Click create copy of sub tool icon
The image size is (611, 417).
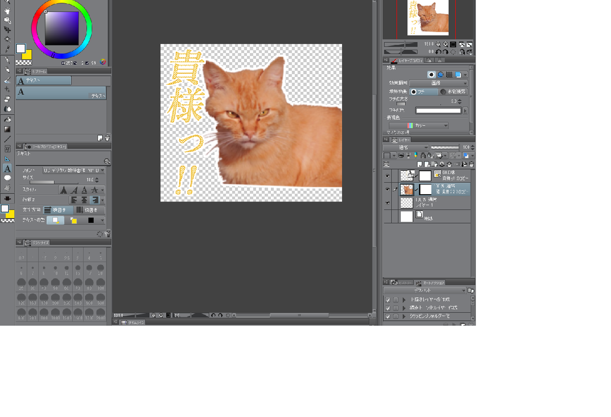100,138
